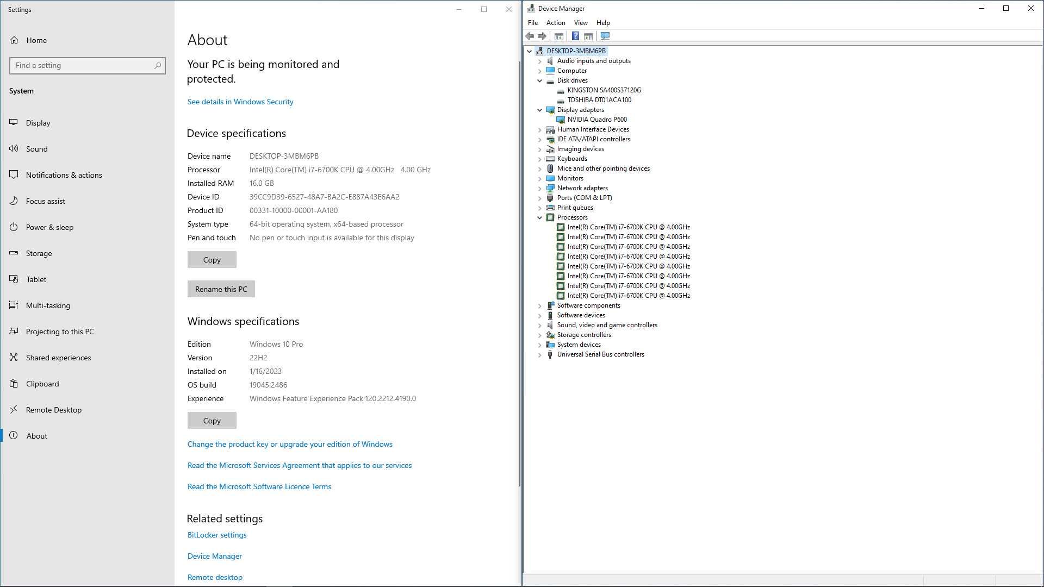Open the View menu in Device Manager
Image resolution: width=1044 pixels, height=587 pixels.
(x=581, y=22)
